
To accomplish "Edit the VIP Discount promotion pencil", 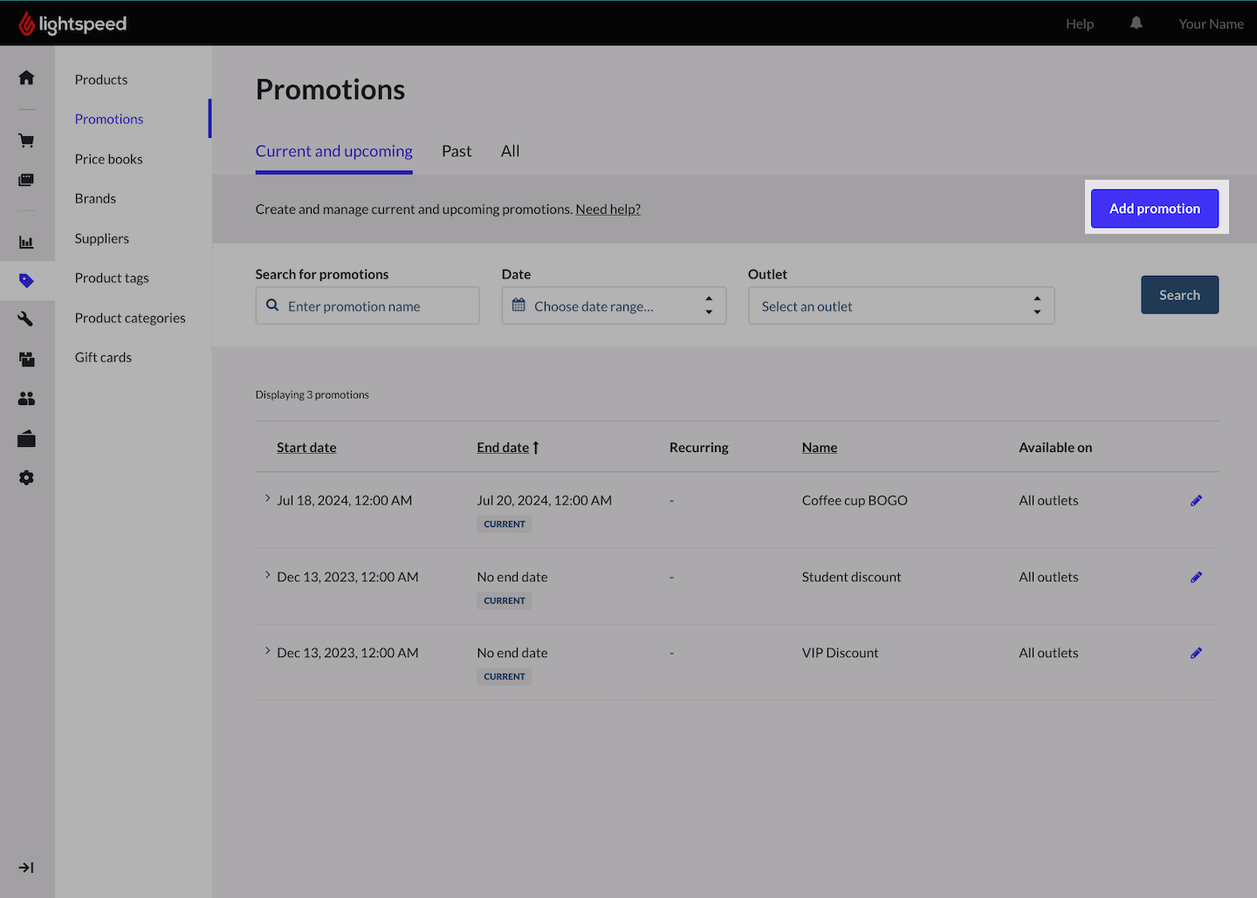I will coord(1196,653).
